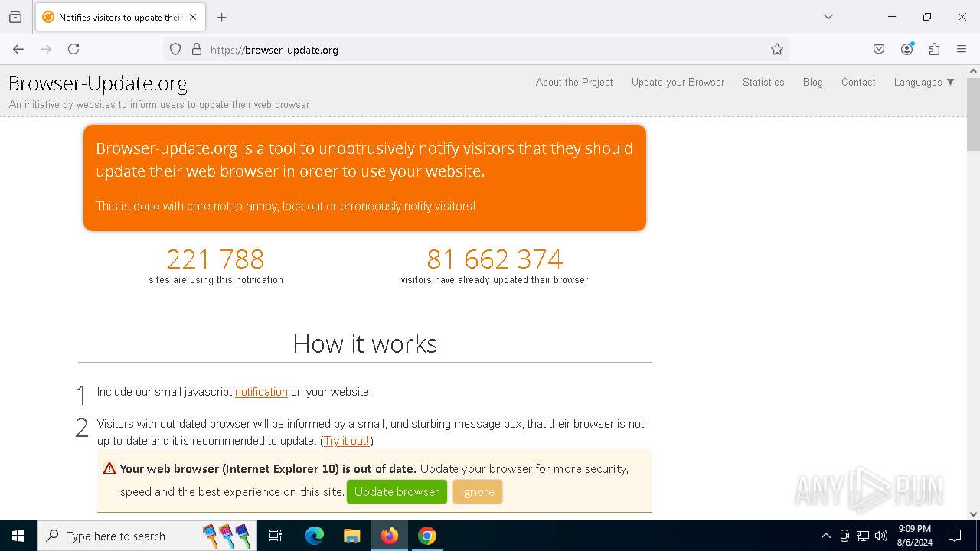Expand the list all tabs chevron
The height and width of the screenshot is (551, 980).
828,17
